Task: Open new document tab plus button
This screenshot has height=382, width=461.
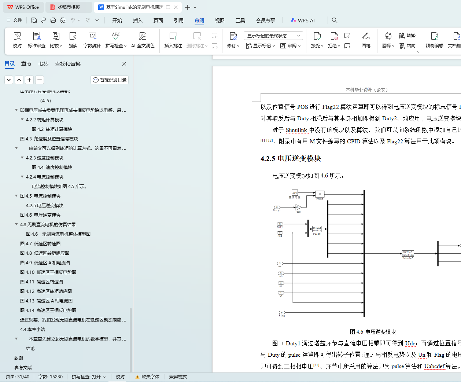Action: 188,7
